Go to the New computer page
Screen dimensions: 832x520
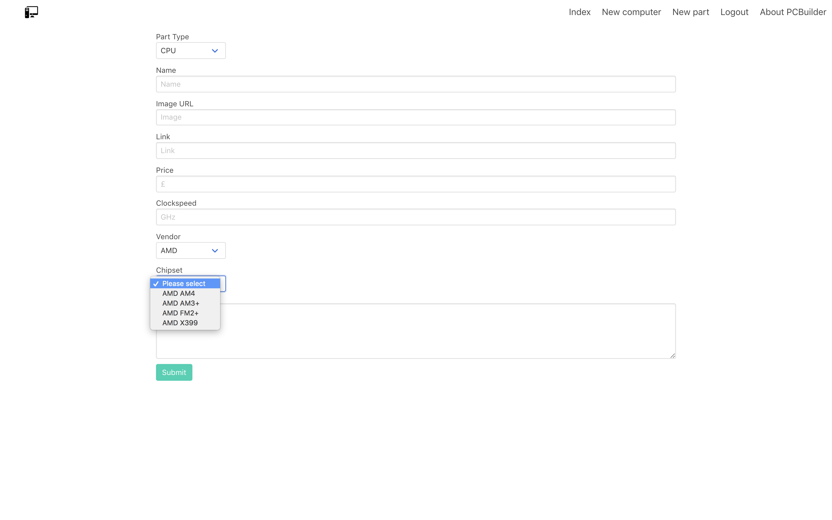click(x=631, y=12)
